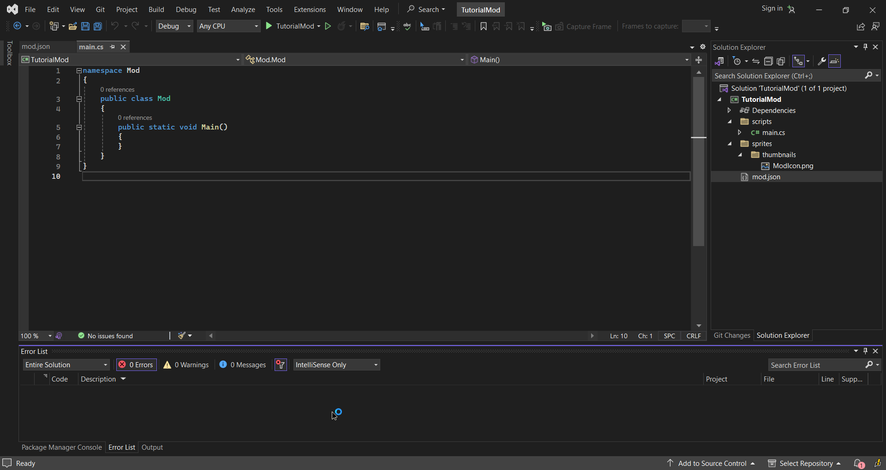
Task: Open the 100 % zoom dropdown
Action: tap(36, 336)
